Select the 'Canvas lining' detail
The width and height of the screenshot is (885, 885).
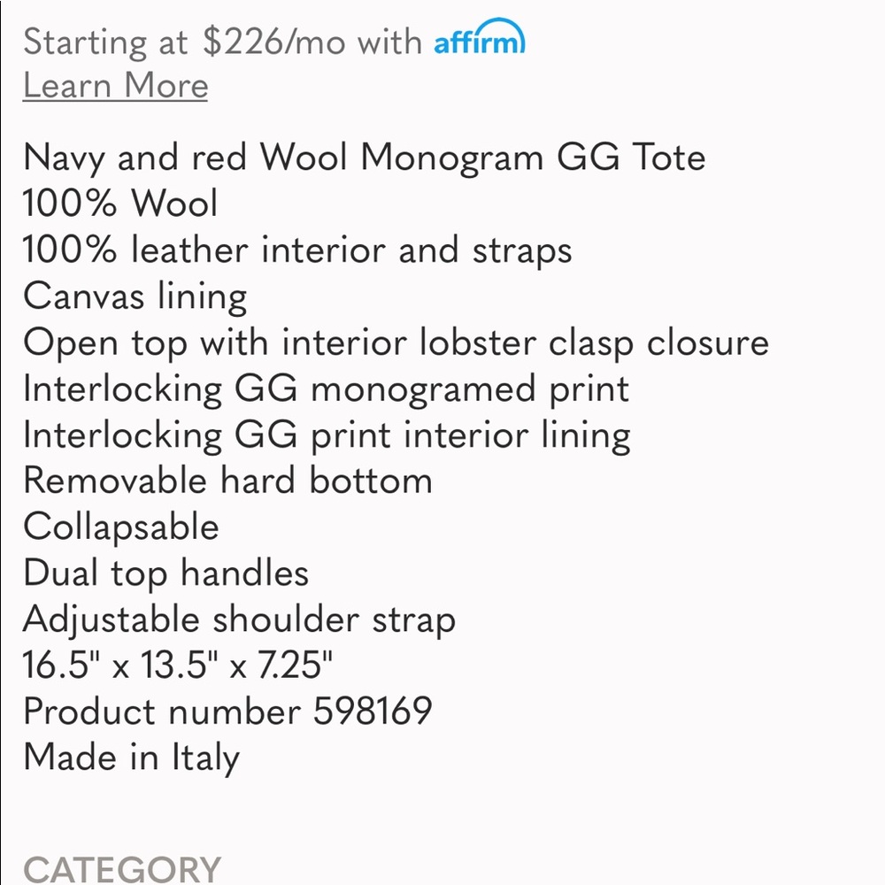(135, 296)
